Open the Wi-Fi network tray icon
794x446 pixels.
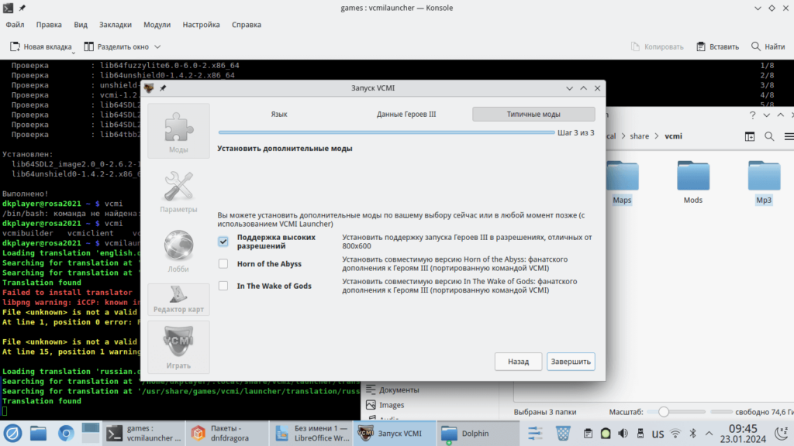675,434
